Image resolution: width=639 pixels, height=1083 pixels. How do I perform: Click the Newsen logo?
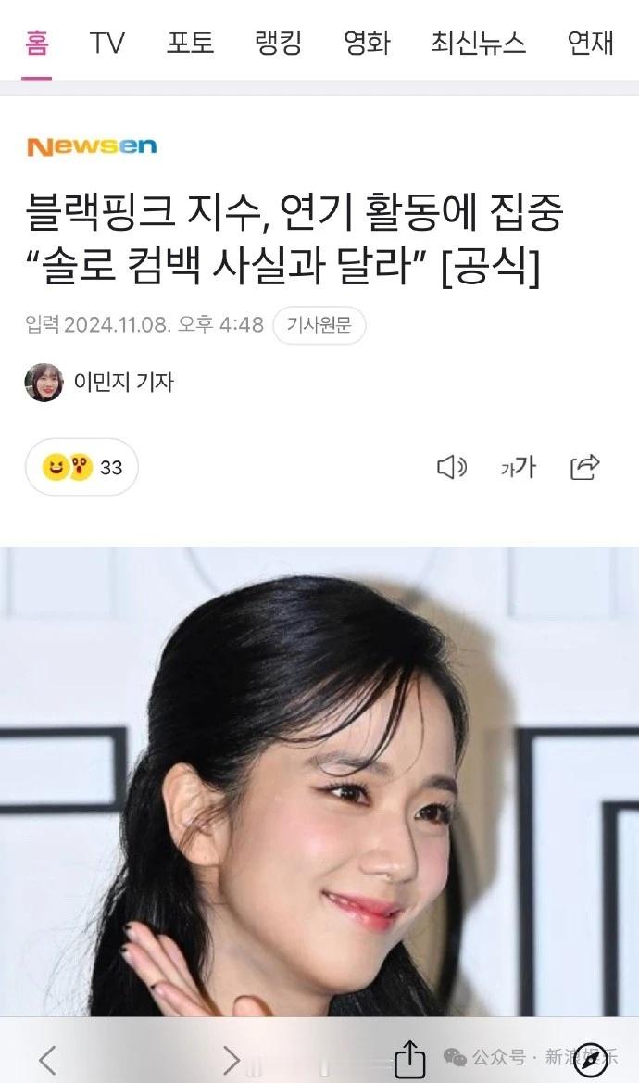pyautogui.click(x=92, y=146)
